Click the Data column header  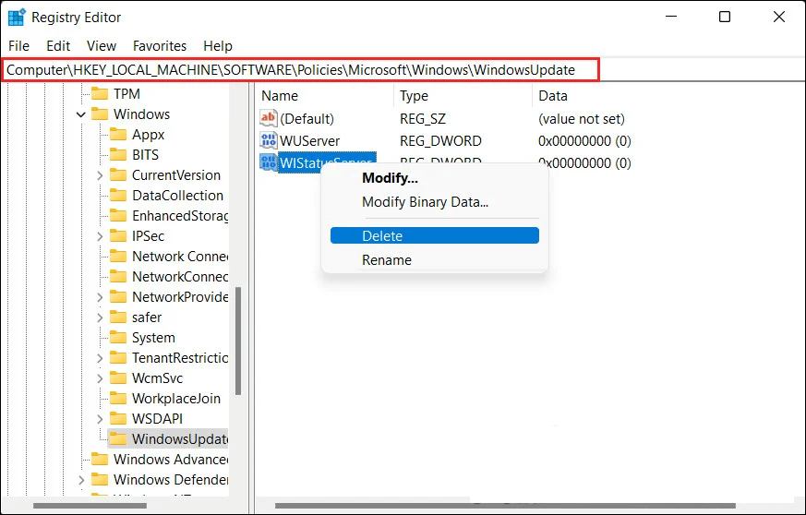point(553,96)
